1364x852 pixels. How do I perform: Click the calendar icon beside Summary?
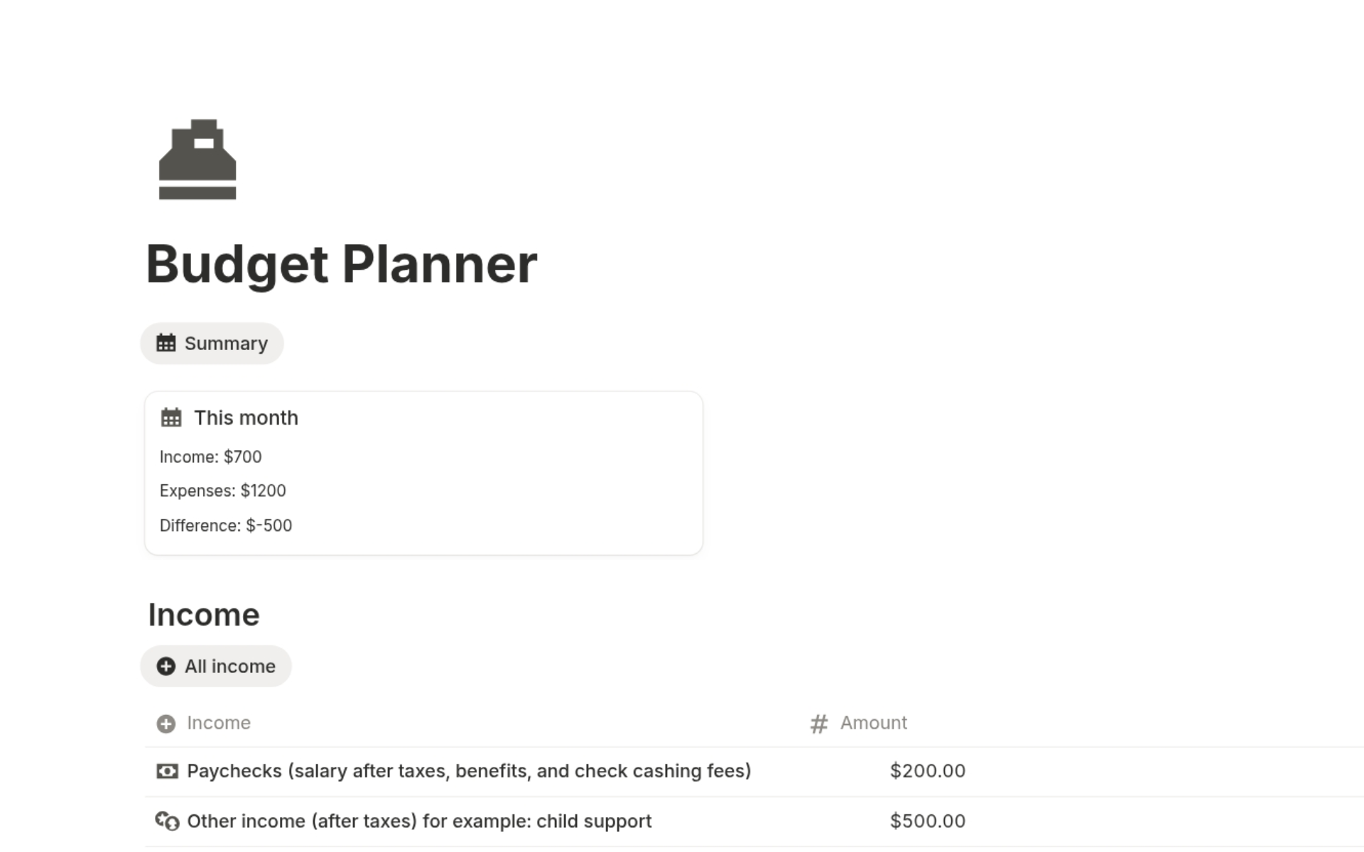[x=166, y=343]
